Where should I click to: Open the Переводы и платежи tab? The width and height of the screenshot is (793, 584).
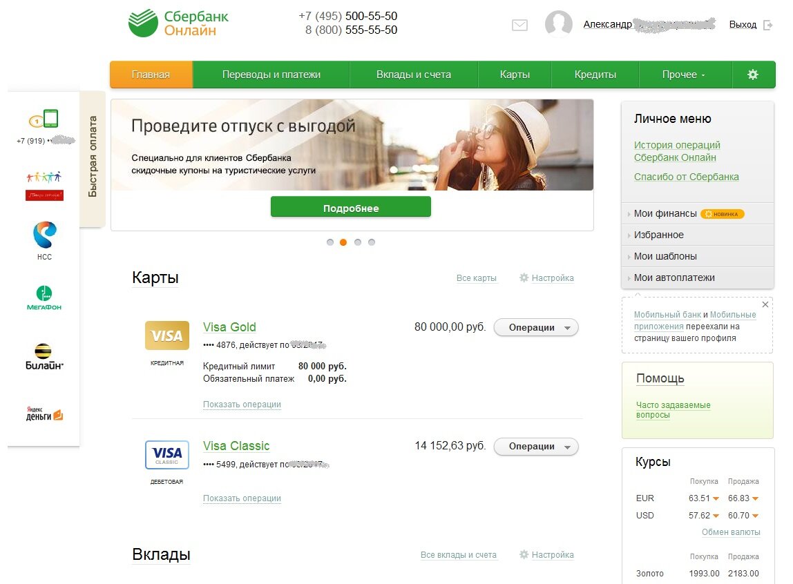pyautogui.click(x=271, y=75)
